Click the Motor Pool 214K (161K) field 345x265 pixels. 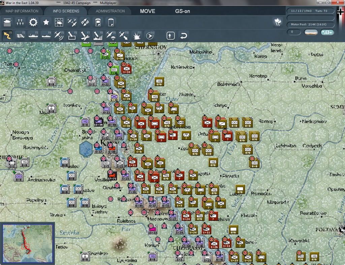click(x=310, y=24)
